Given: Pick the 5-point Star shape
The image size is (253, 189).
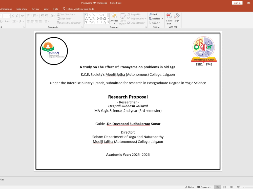Looking at the screenshot, I should tap(105, 22).
